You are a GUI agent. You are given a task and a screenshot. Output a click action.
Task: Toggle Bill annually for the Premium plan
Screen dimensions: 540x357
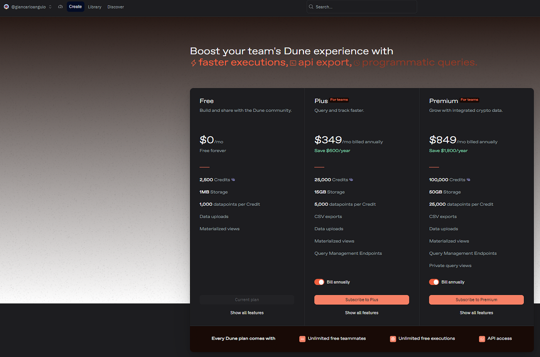[434, 282]
